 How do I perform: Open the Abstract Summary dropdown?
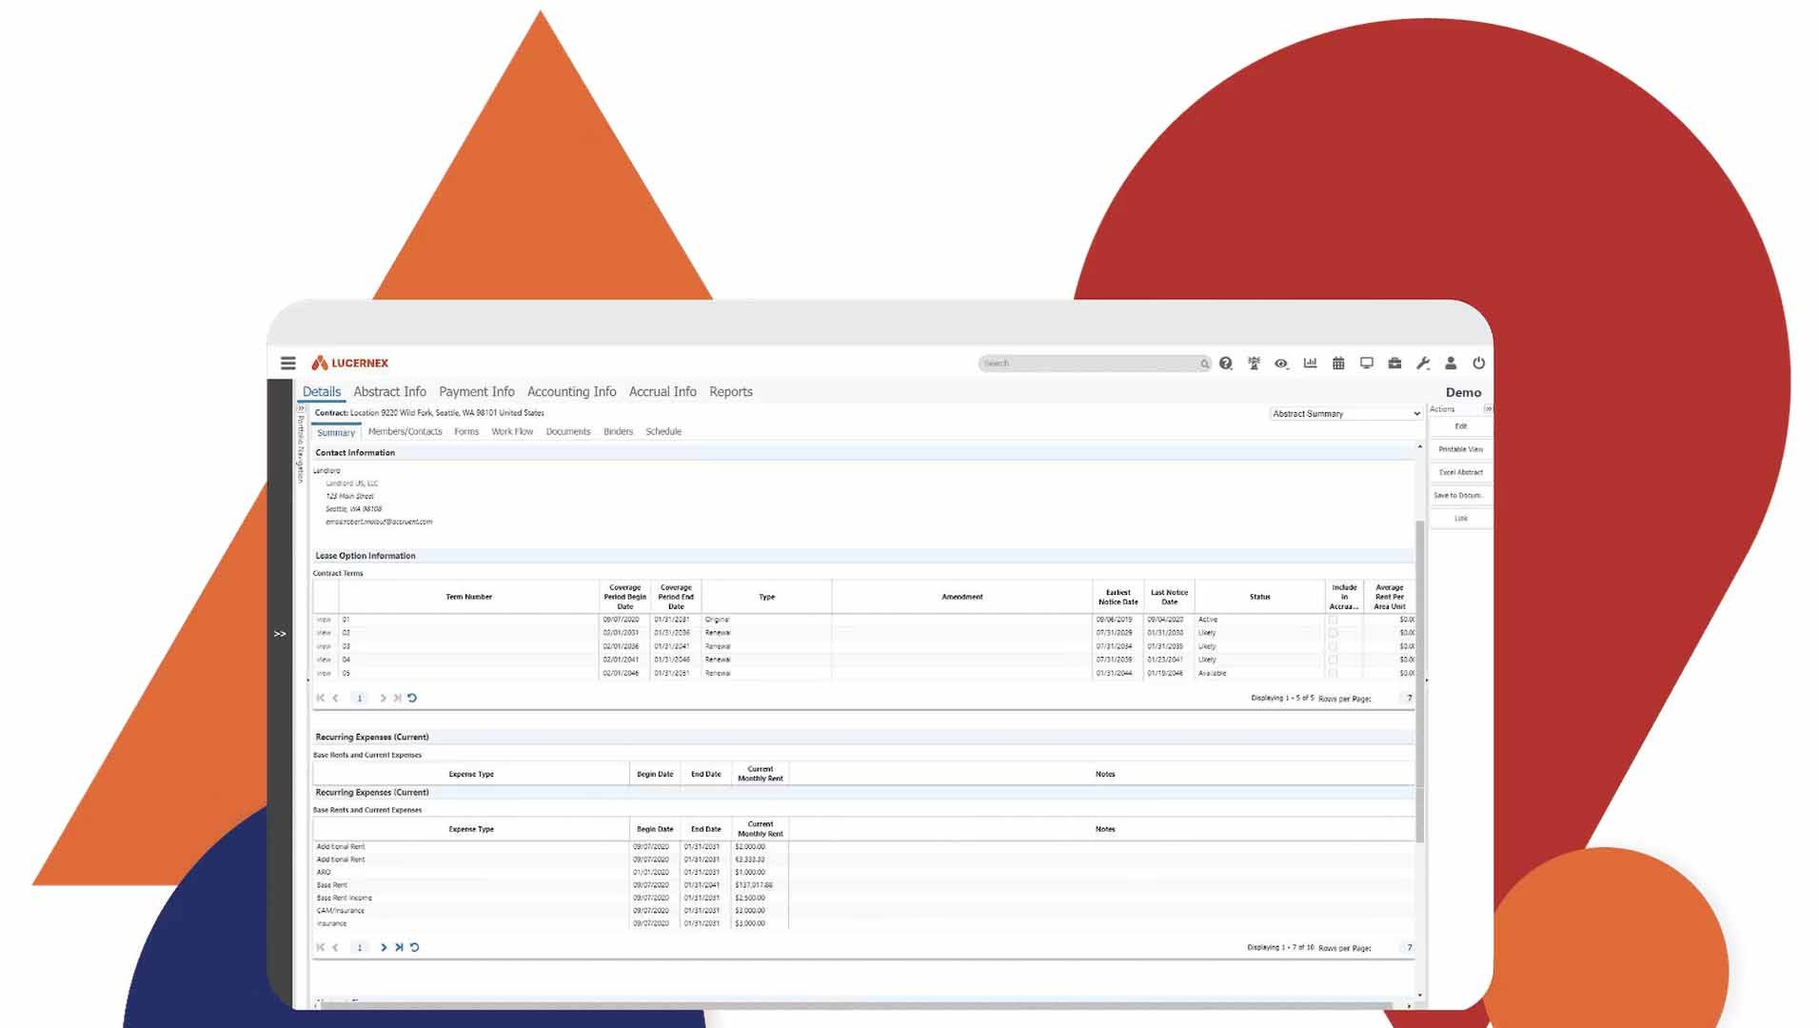click(x=1345, y=413)
